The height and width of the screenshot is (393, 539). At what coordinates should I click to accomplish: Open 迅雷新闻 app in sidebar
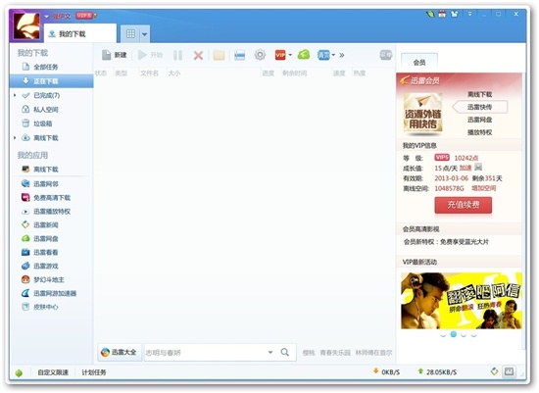point(52,224)
